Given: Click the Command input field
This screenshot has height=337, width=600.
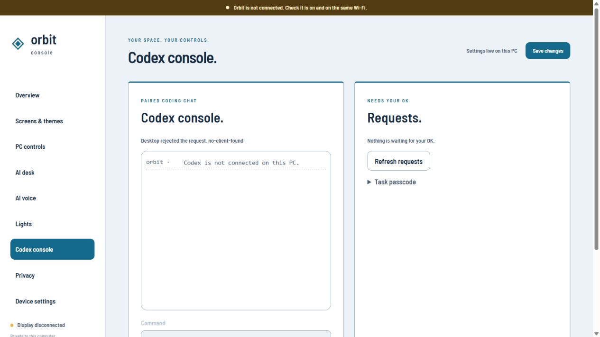Looking at the screenshot, I should [236, 334].
